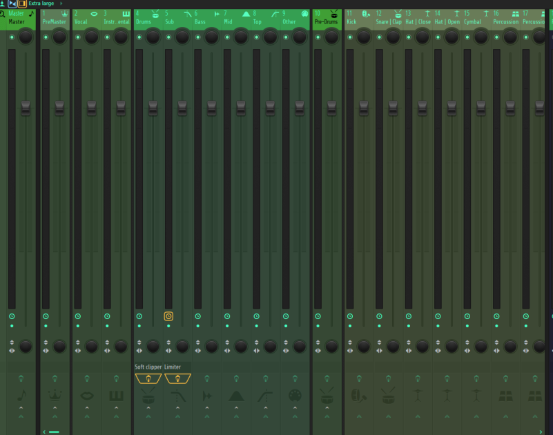Click the palette icon on Other header
This screenshot has height=435, width=553.
point(304,14)
